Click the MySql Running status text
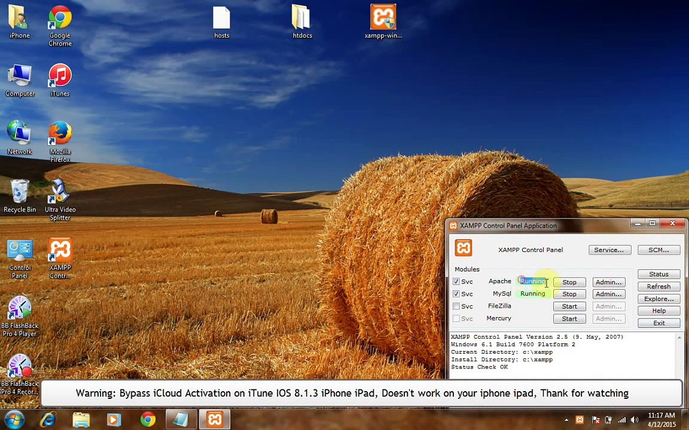The image size is (689, 430). pyautogui.click(x=532, y=294)
